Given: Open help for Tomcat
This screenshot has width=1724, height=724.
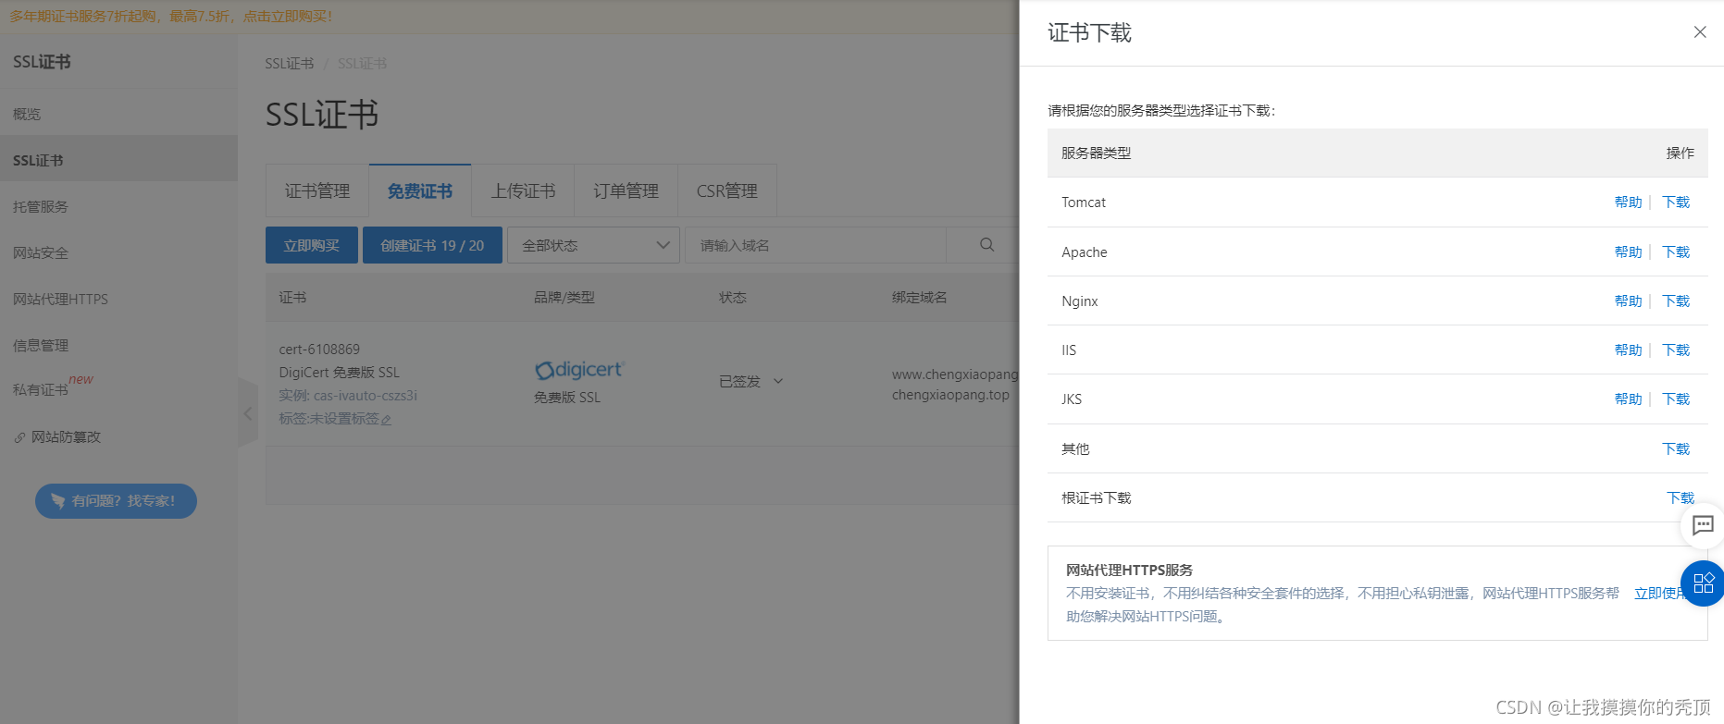Looking at the screenshot, I should [1628, 202].
